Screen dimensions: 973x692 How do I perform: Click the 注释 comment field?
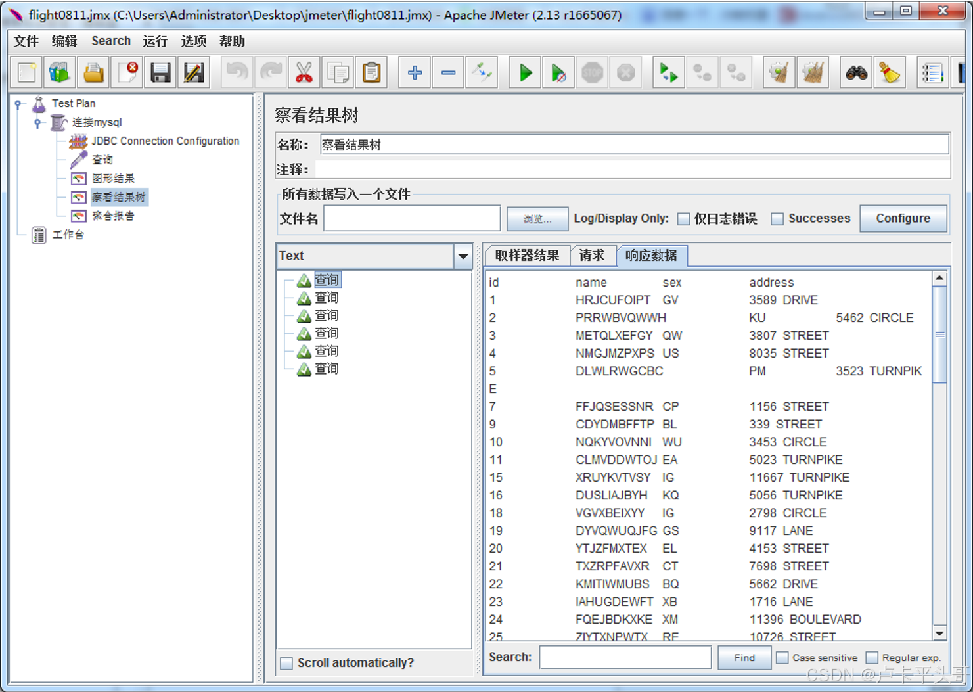tap(632, 170)
